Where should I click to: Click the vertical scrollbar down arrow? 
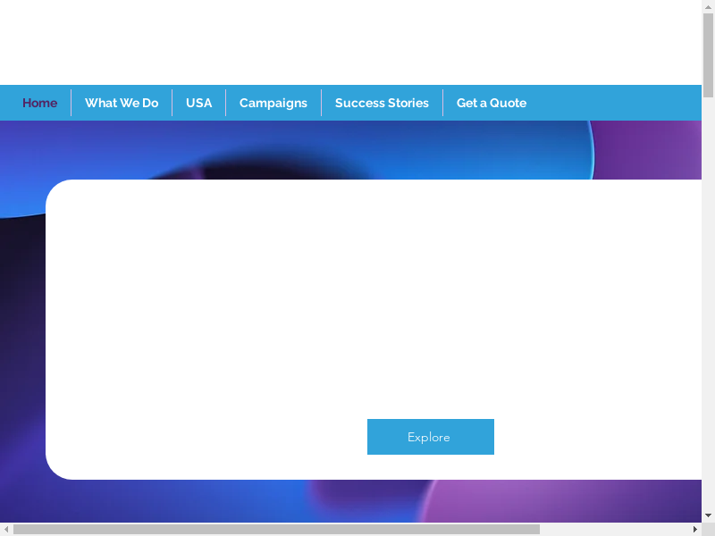[708, 515]
